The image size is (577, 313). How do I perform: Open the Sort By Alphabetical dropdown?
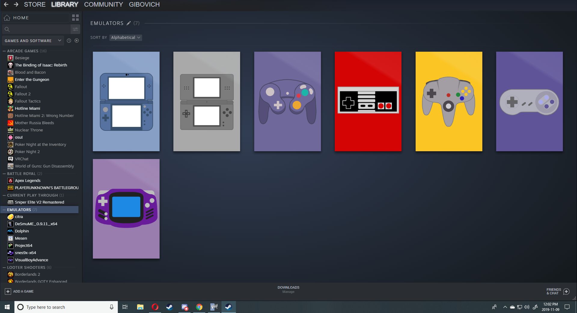tap(125, 37)
